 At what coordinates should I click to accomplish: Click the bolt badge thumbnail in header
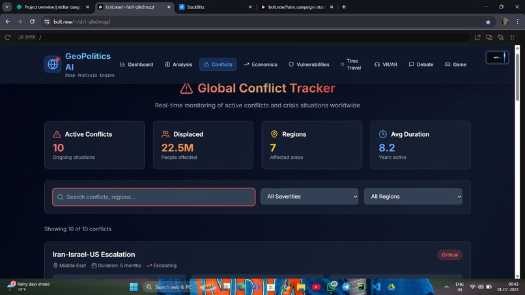[x=497, y=57]
